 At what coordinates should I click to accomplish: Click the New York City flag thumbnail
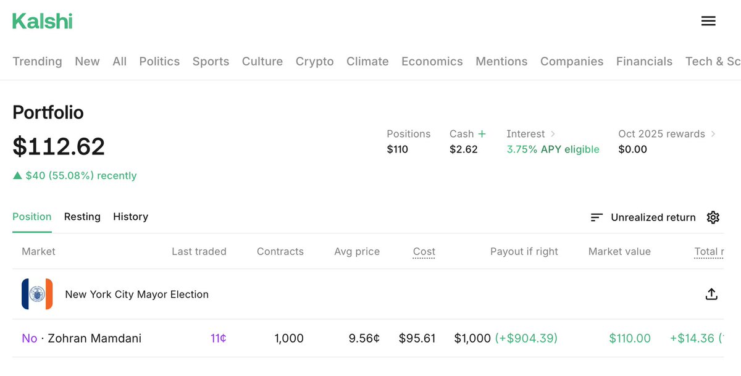(x=37, y=295)
